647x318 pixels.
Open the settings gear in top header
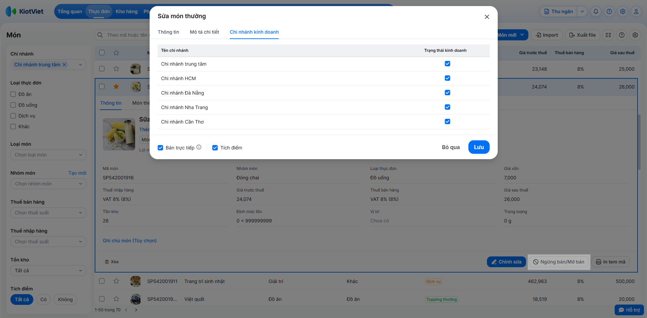click(623, 11)
